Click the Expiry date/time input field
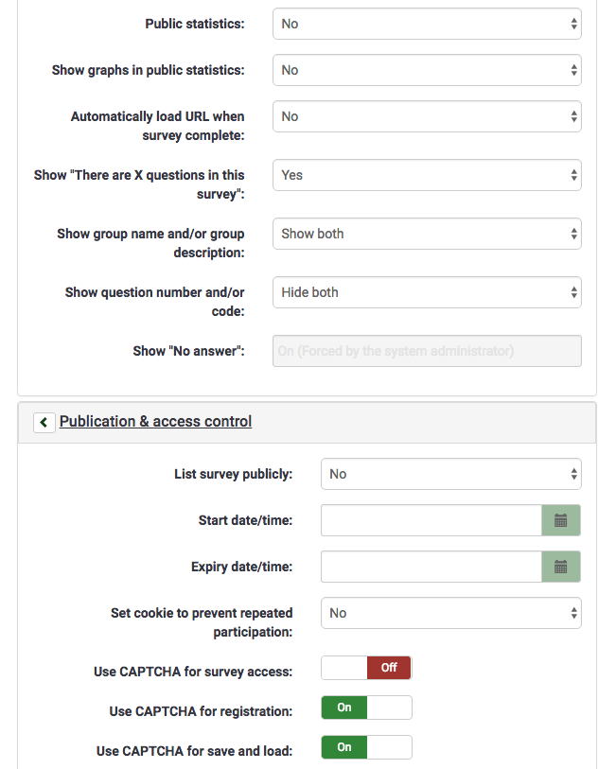 [431, 567]
